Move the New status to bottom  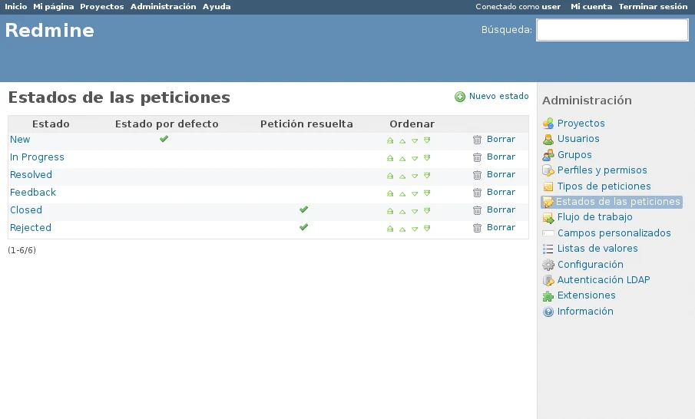[x=427, y=140]
